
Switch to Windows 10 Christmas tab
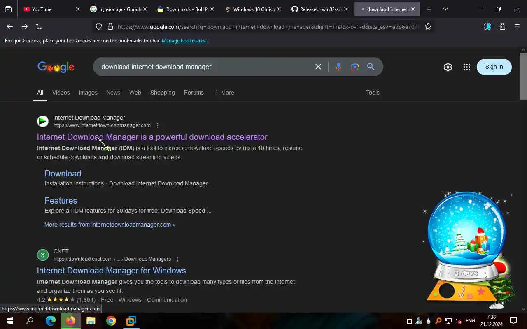253,9
